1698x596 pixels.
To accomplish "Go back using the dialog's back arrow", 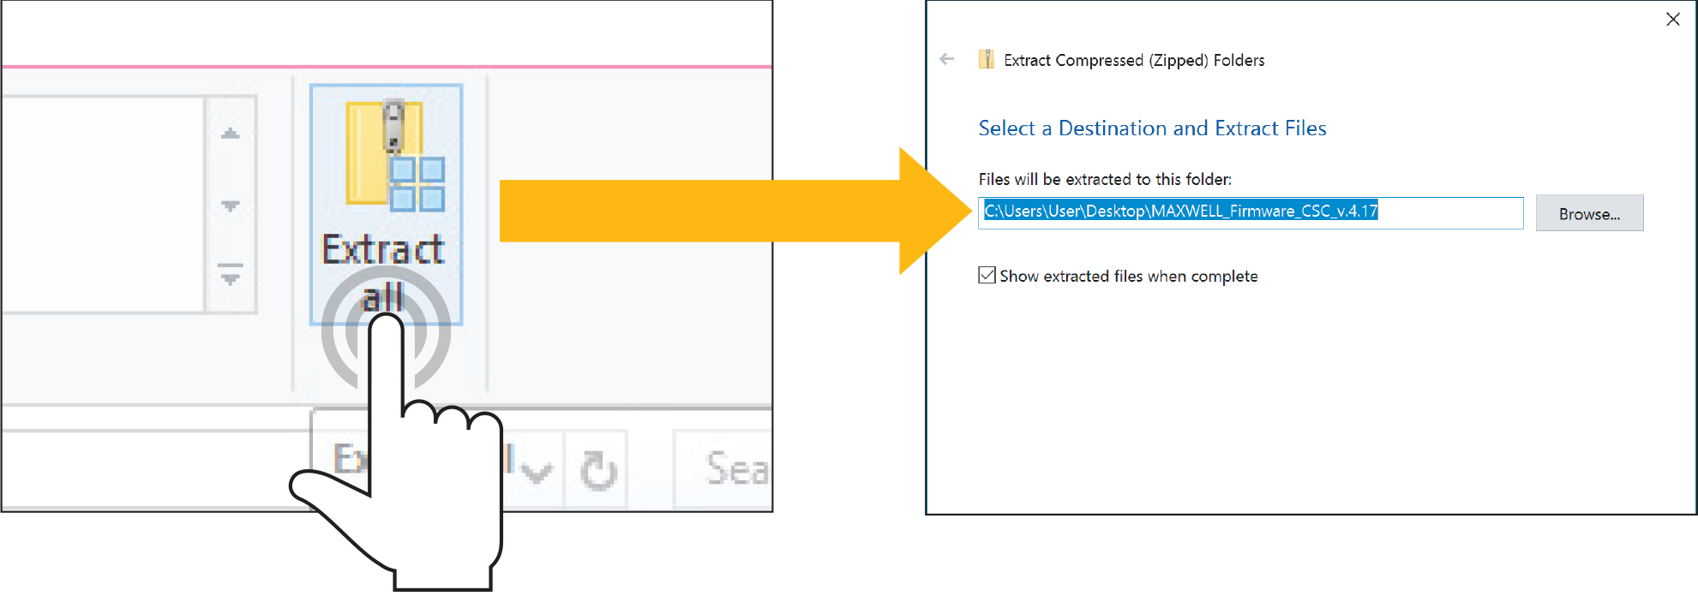I will pyautogui.click(x=947, y=59).
